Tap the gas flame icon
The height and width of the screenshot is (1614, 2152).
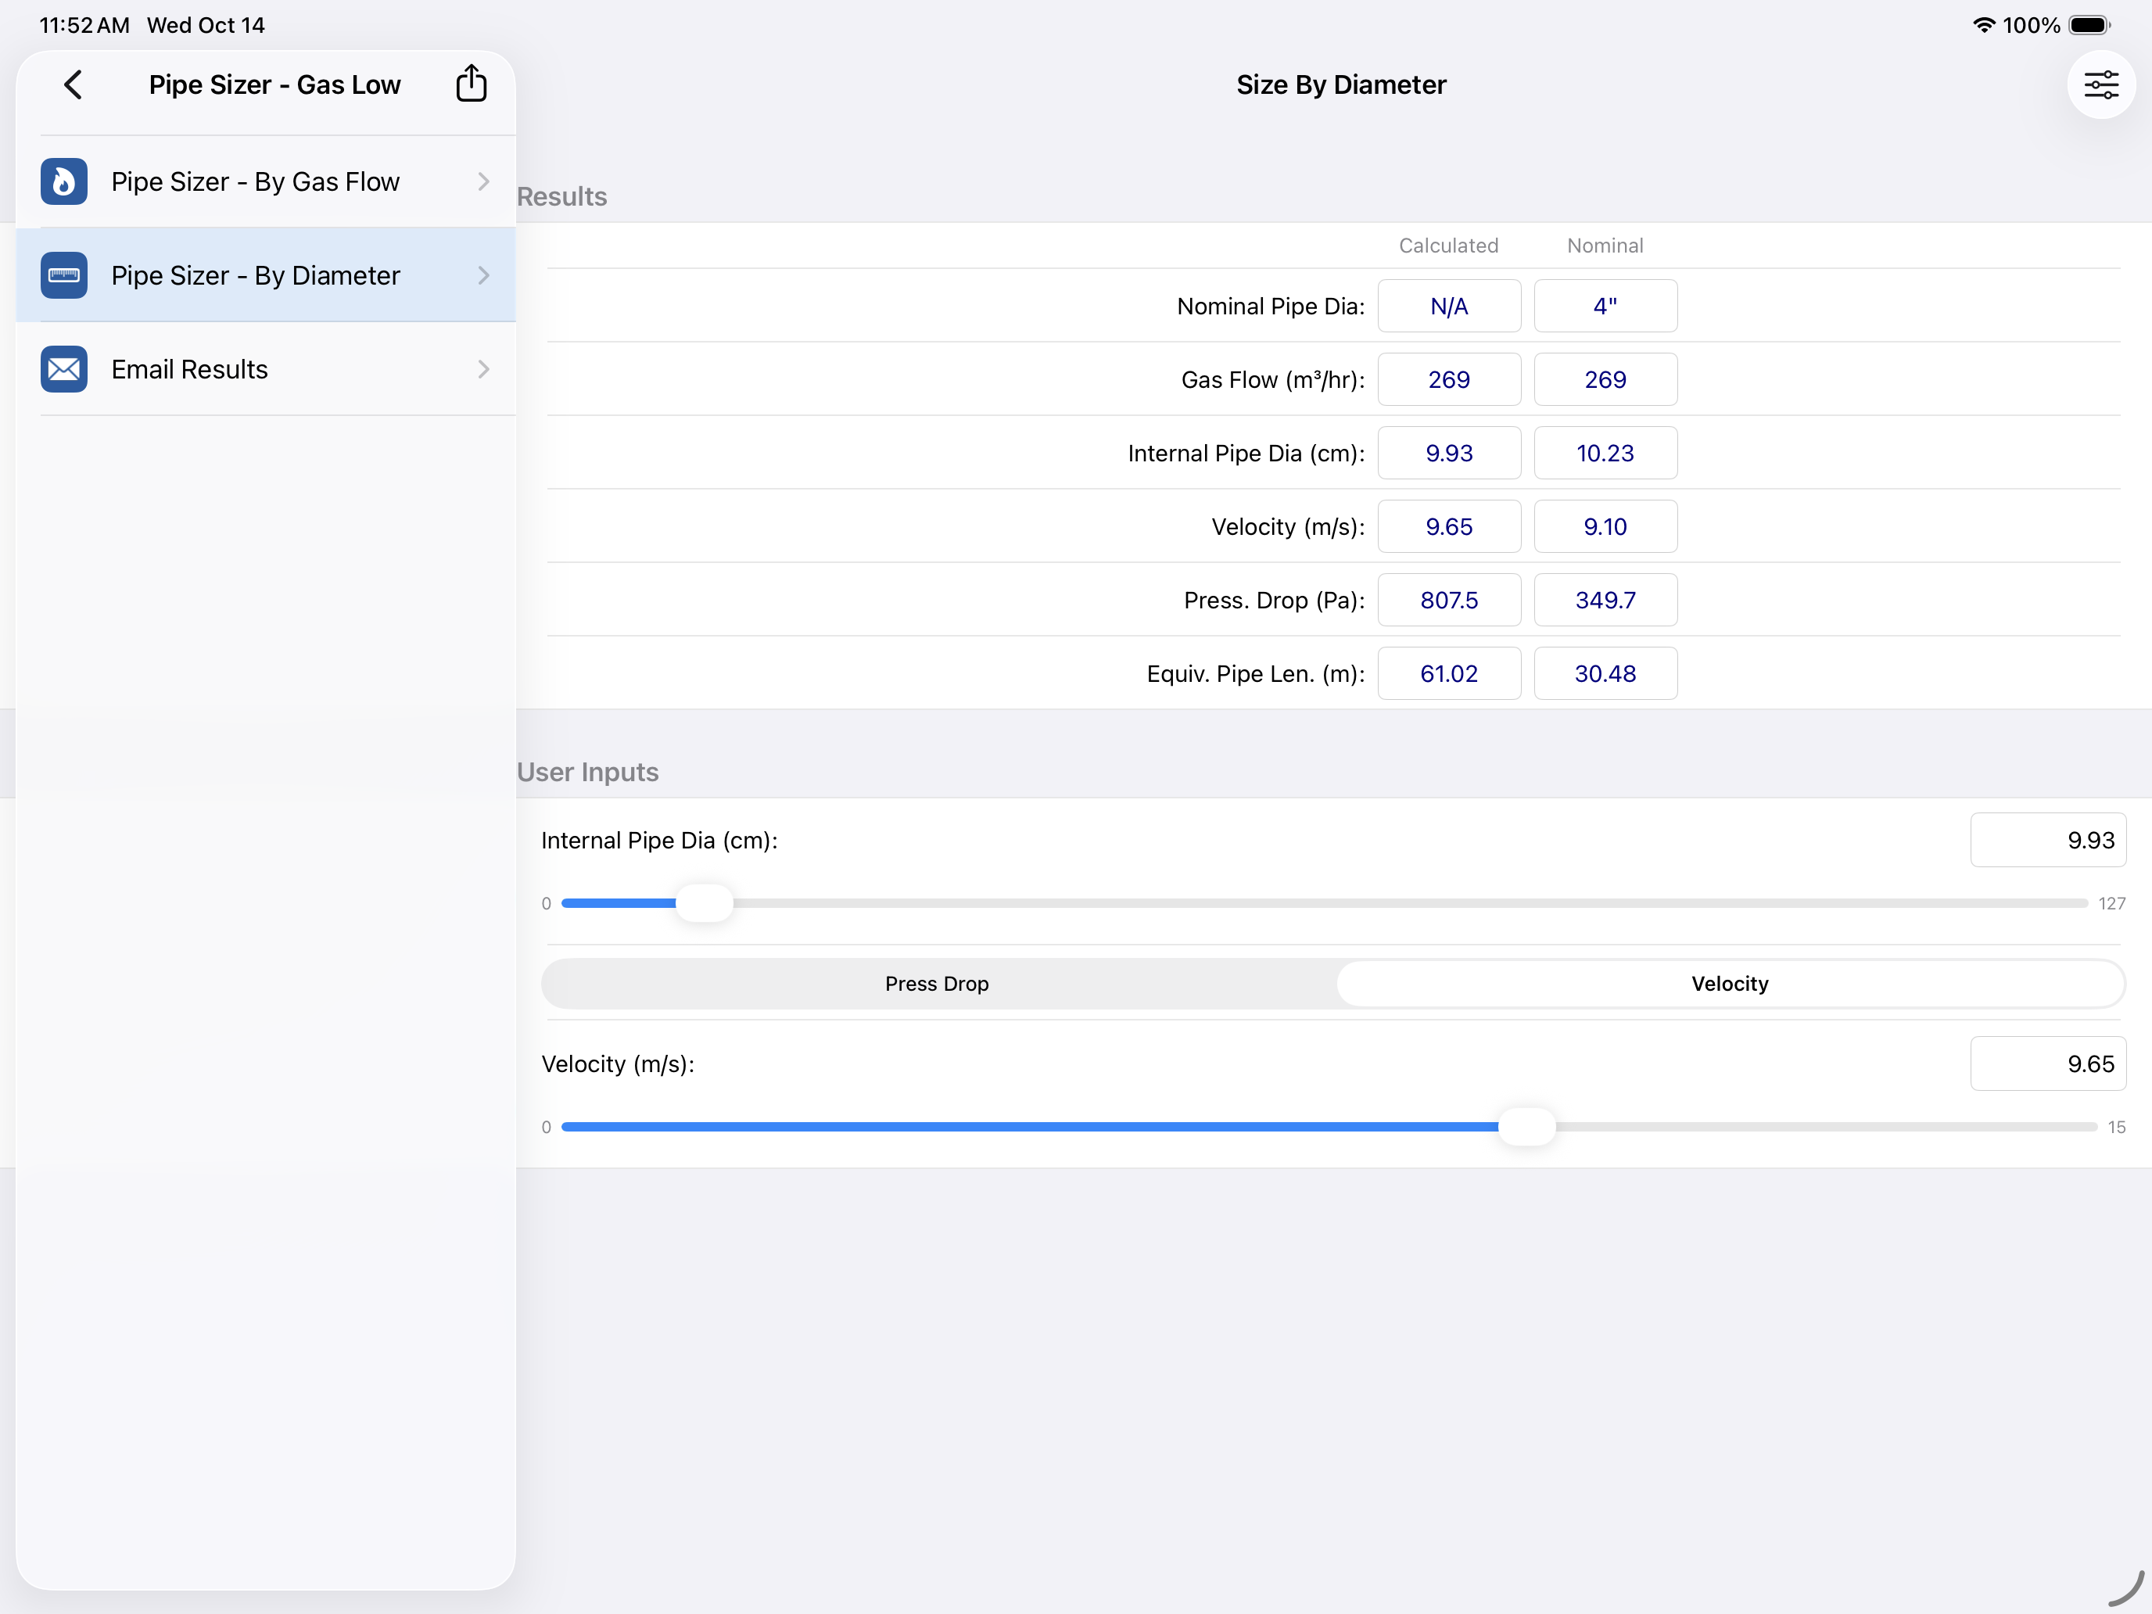click(64, 182)
